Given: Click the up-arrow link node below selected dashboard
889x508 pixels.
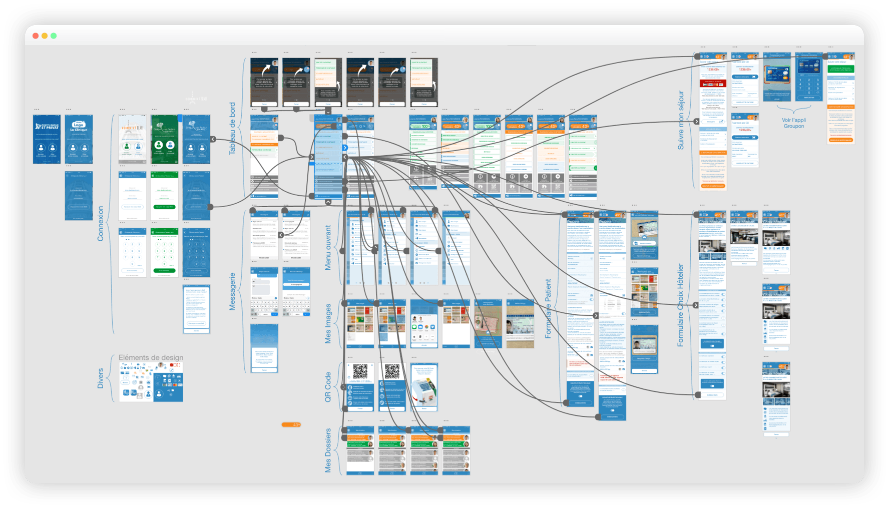Looking at the screenshot, I should [x=328, y=202].
